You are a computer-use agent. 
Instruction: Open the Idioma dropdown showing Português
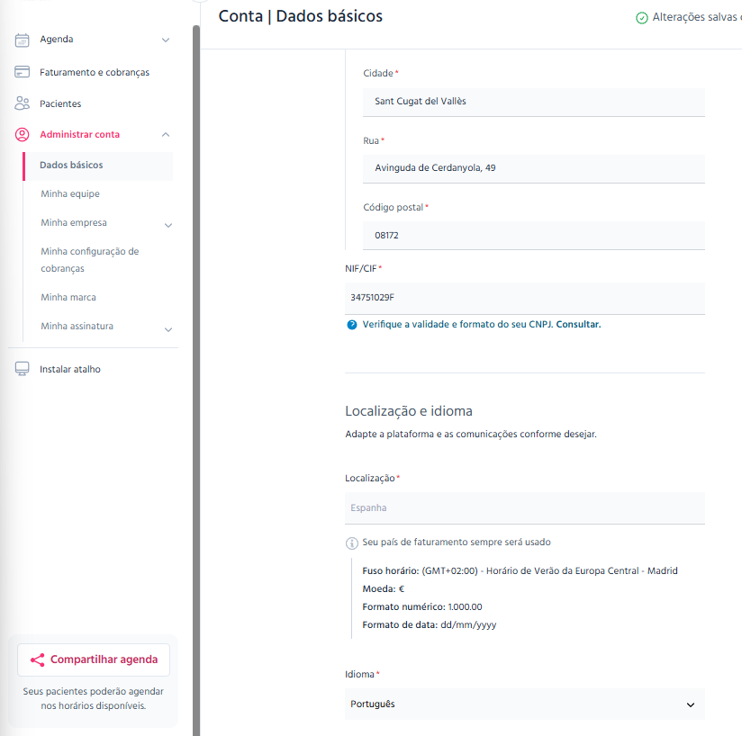coord(525,704)
